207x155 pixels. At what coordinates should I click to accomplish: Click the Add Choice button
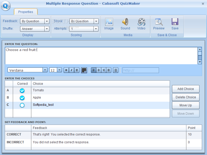186,89
